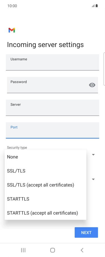Click the blue NEXT button
Viewport: 105px width, 257px height.
86,232
